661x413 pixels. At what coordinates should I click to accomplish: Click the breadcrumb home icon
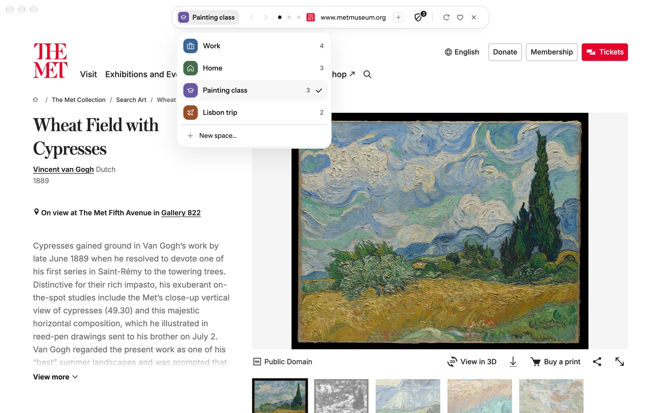click(35, 100)
